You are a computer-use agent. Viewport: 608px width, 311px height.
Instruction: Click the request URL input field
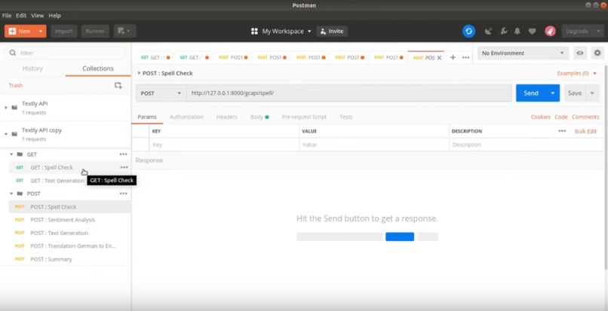pos(349,93)
